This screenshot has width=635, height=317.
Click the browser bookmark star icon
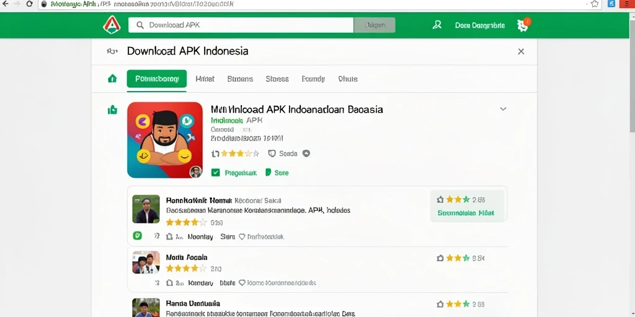[x=595, y=4]
